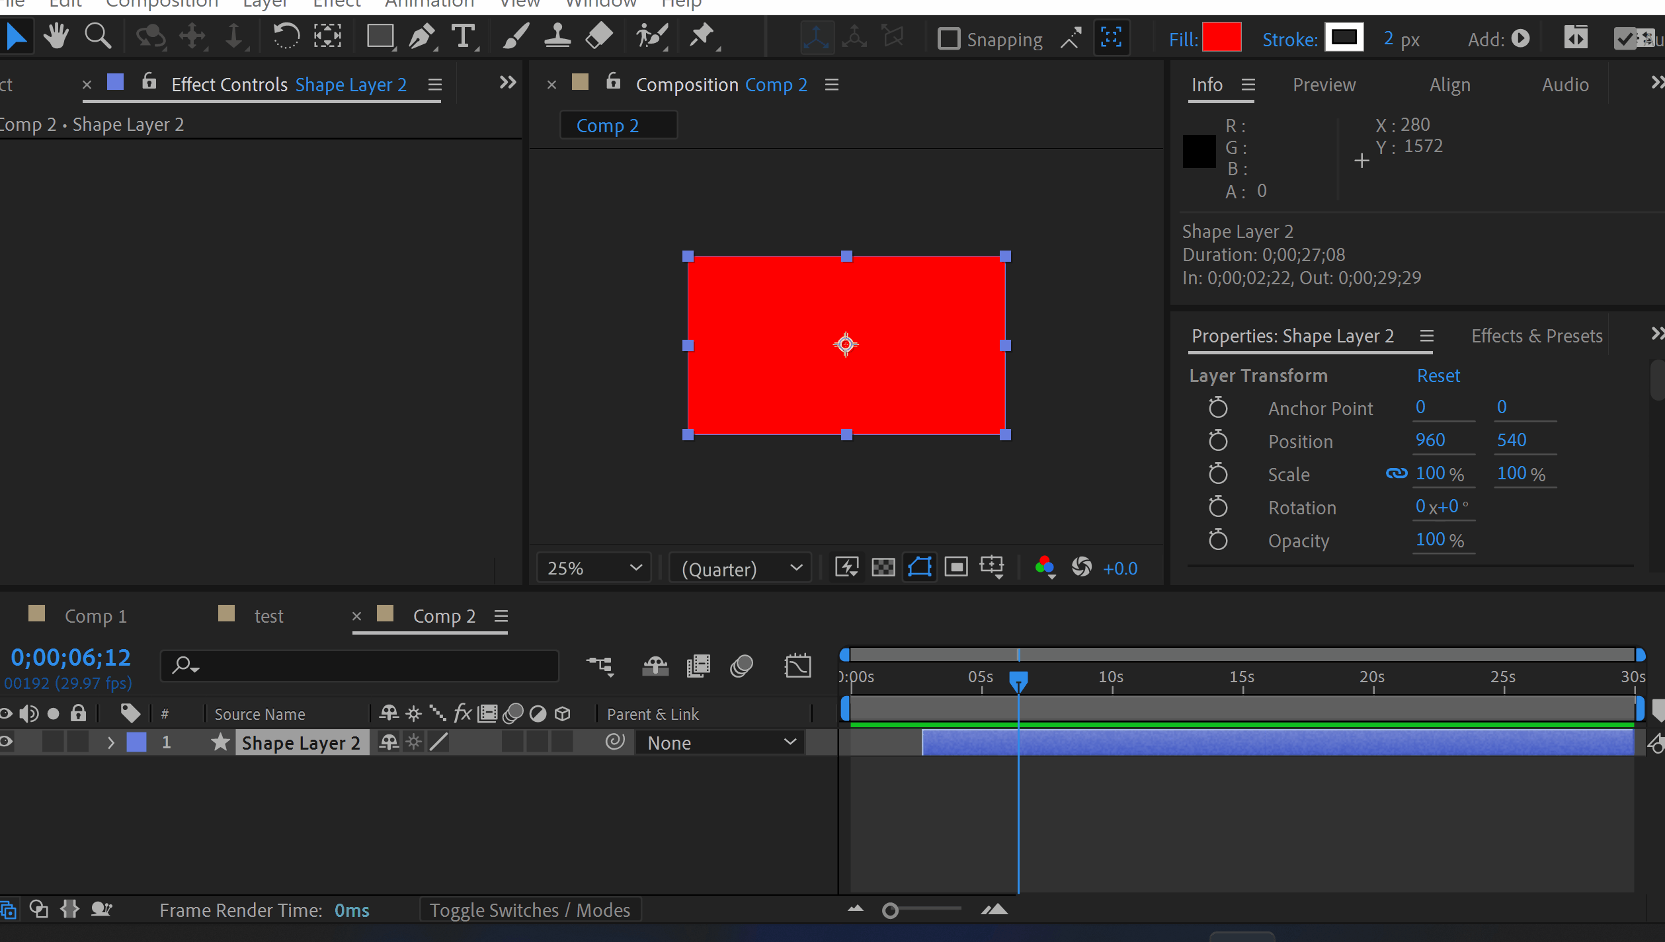Open the Effects & Presets tab

(1536, 336)
